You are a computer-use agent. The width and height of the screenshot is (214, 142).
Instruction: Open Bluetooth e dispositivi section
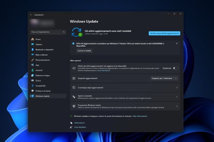pos(48,50)
